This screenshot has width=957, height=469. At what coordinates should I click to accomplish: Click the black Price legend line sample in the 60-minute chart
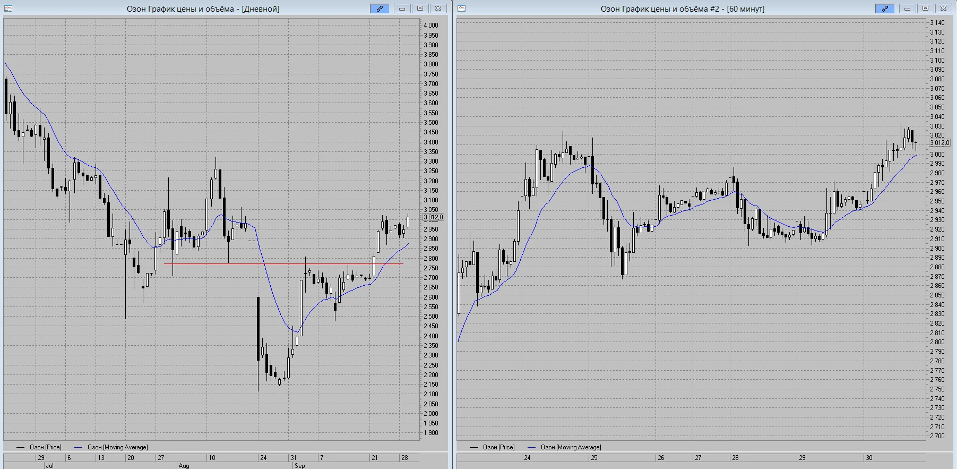click(474, 447)
